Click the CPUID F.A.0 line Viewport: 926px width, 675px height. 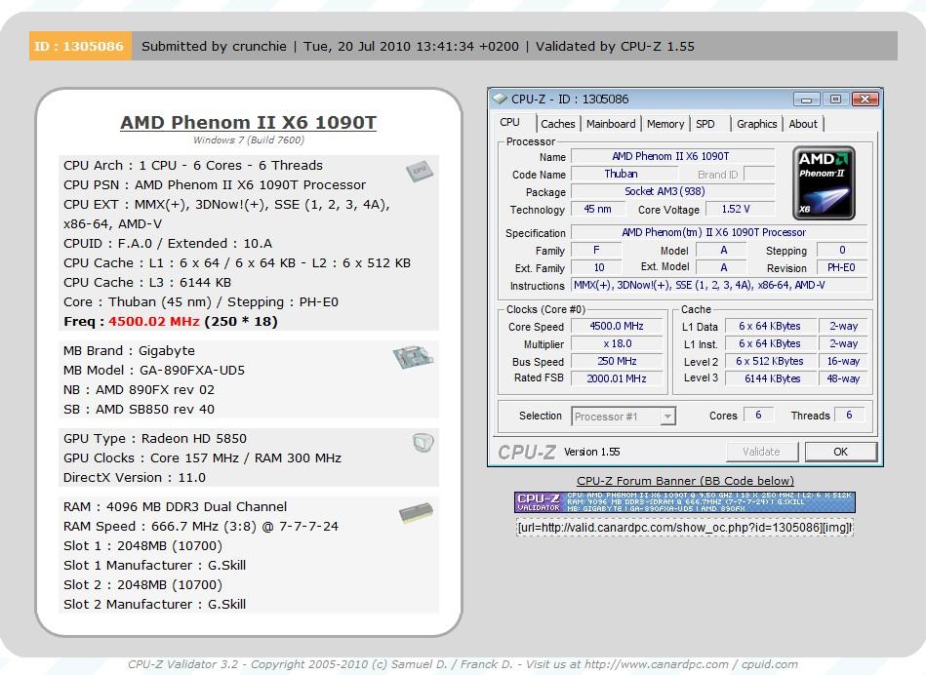point(168,243)
